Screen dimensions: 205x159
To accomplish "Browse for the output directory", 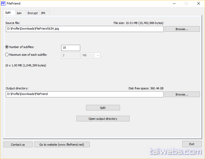I will point(182,94).
